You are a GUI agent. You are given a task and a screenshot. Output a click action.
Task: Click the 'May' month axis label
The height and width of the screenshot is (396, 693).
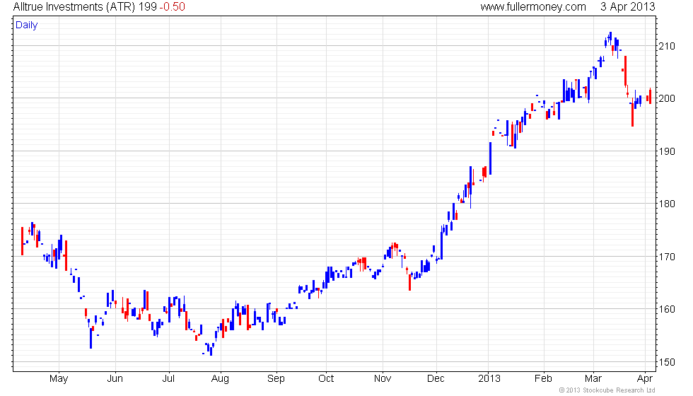tap(59, 379)
